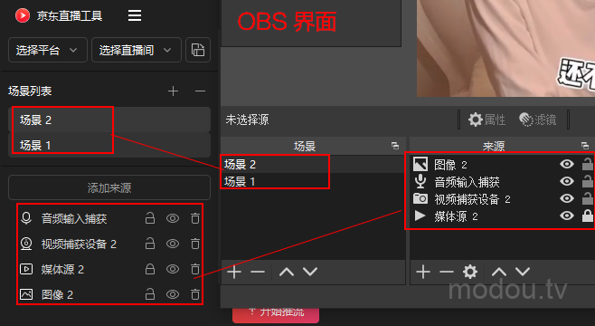
Task: Click the 京东直播工具 red play logo
Action: tap(23, 15)
